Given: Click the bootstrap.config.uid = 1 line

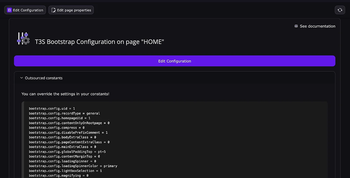Looking at the screenshot, I should tap(52, 109).
